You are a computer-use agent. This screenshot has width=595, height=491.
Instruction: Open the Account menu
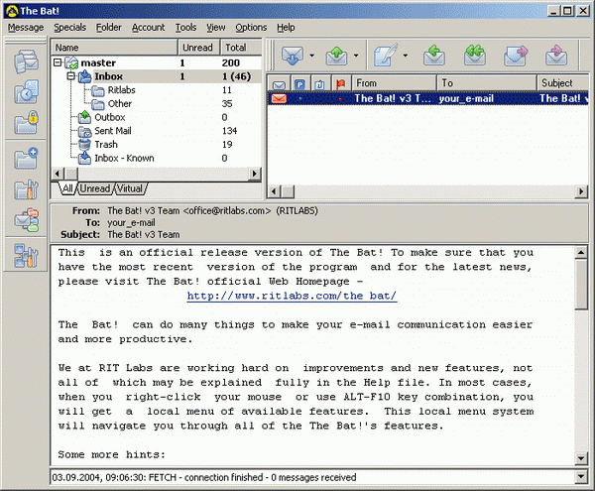coord(148,28)
